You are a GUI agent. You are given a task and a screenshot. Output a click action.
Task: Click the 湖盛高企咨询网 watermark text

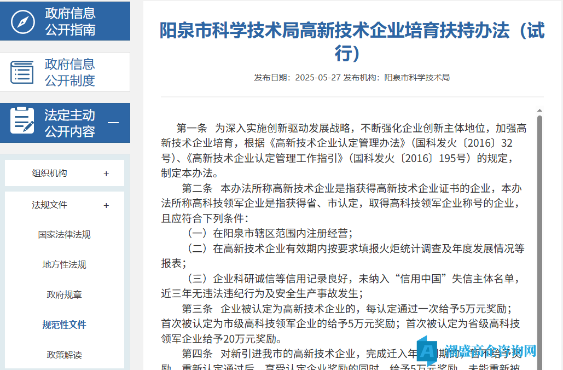490,351
